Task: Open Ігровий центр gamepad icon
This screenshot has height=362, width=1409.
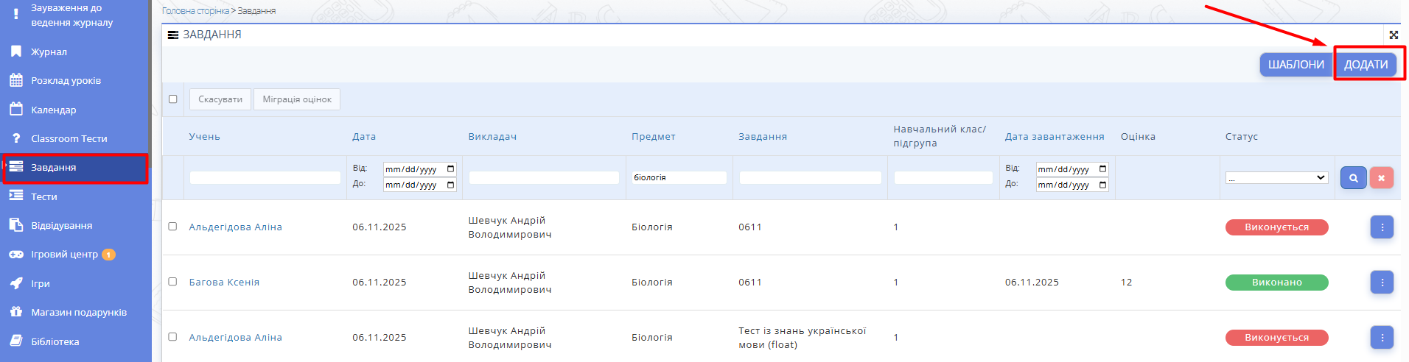Action: [x=16, y=255]
